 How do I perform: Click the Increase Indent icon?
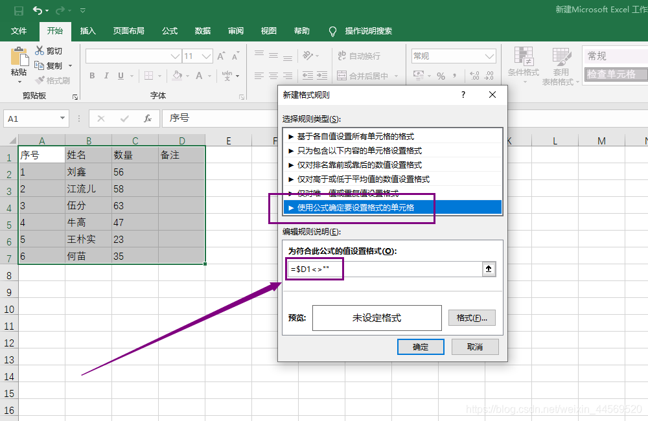(x=322, y=76)
